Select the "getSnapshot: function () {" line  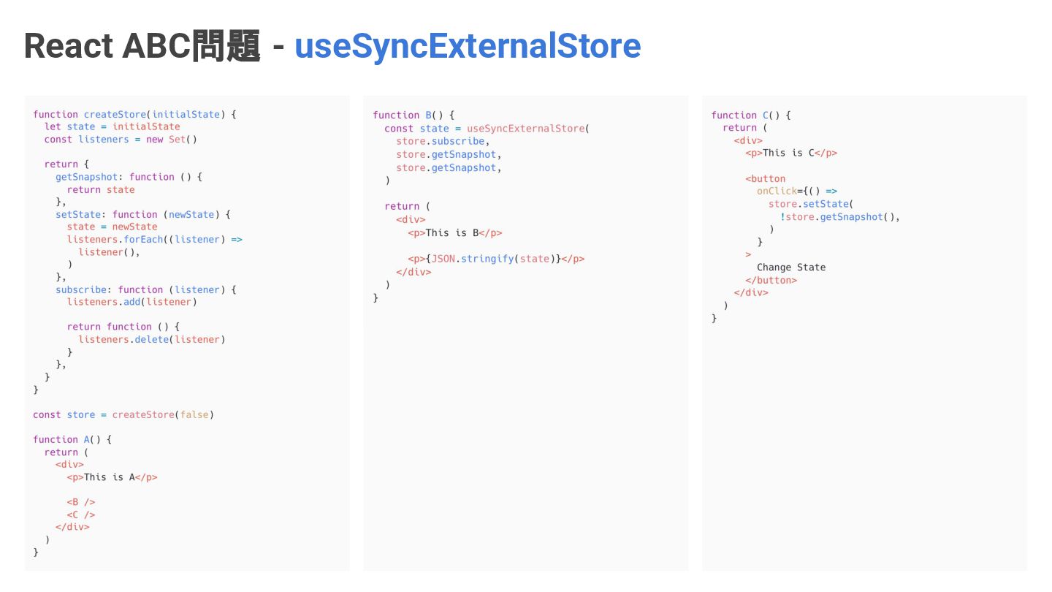[129, 177]
